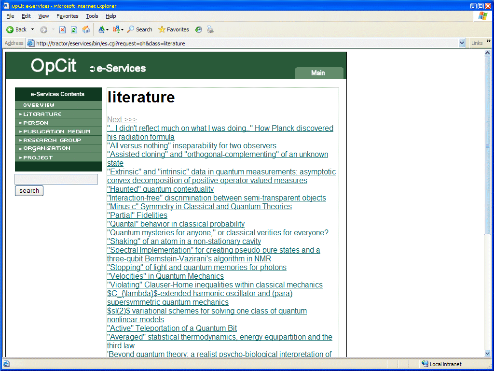Open "Spectral Implementation" article link

point(214,254)
